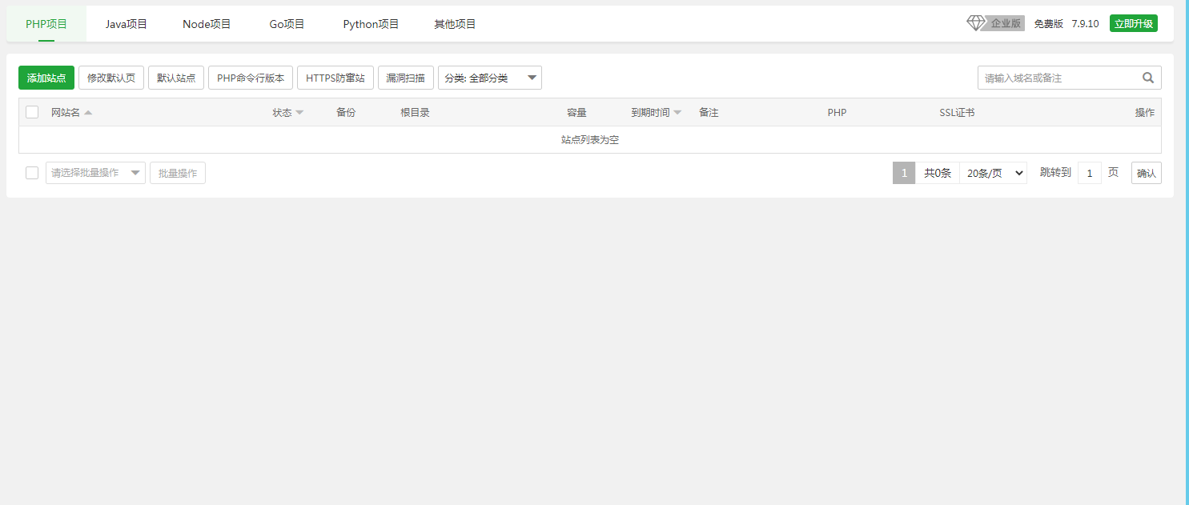This screenshot has height=505, width=1189.
Task: Click the search magnifier icon
Action: 1148,78
